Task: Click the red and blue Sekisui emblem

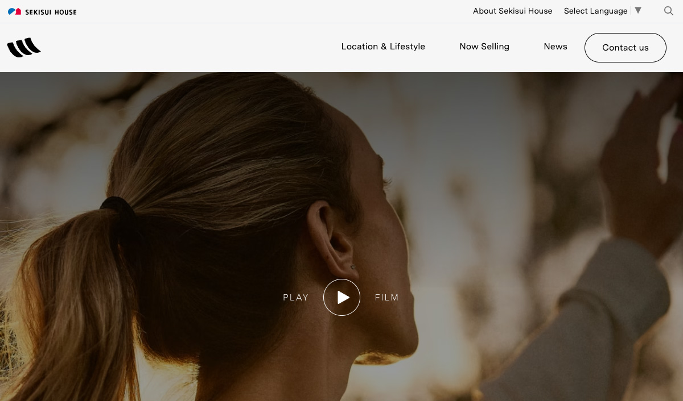Action: [14, 11]
